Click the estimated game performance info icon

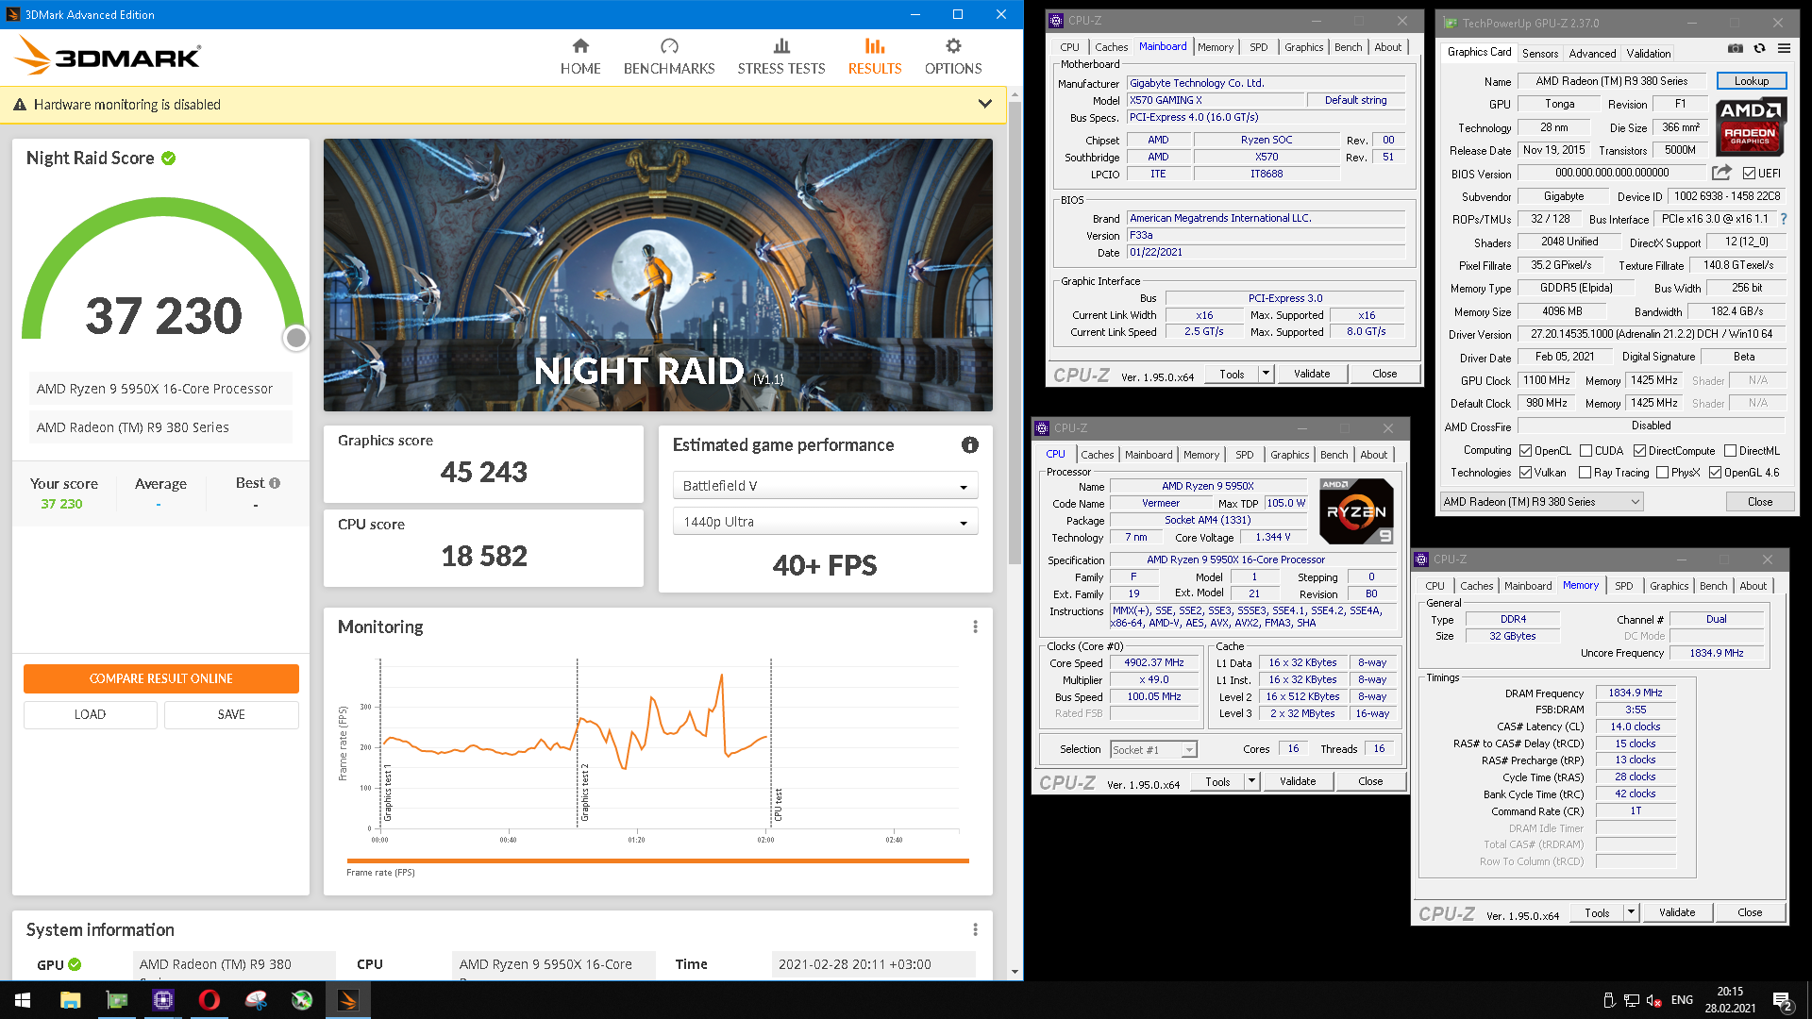[970, 445]
